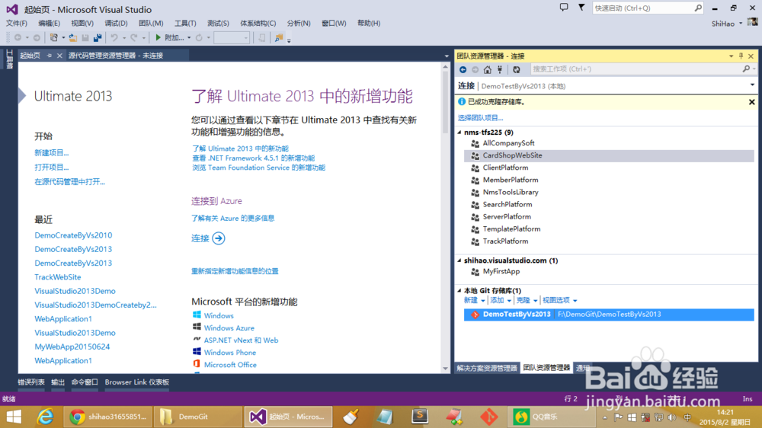This screenshot has height=428, width=762.
Task: Go back in Team Explorer
Action: coord(463,69)
